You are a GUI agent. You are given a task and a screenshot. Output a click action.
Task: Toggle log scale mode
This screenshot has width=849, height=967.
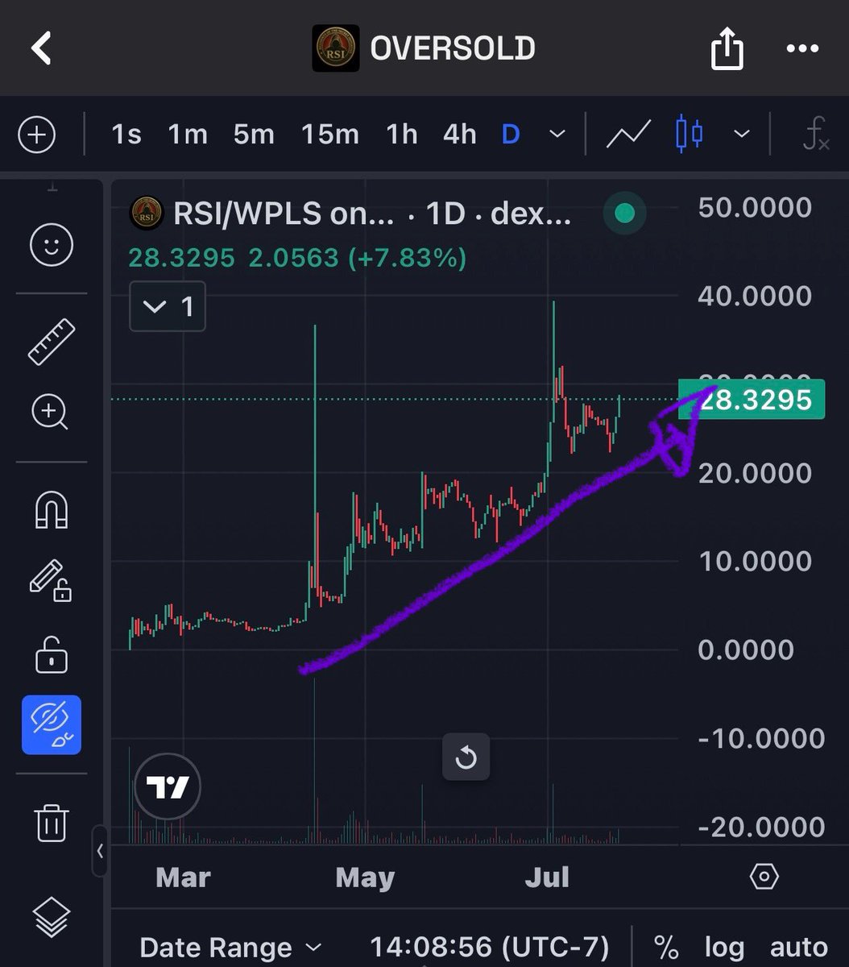pyautogui.click(x=723, y=948)
